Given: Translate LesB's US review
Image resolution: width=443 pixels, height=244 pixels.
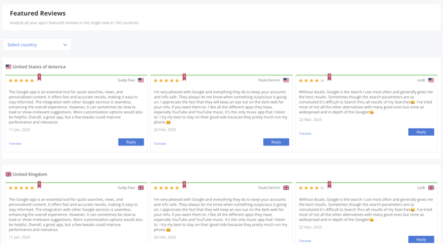Looking at the screenshot, I should pyautogui.click(x=305, y=133).
